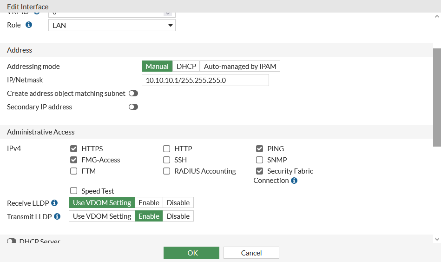Enable the DHCP Server toggle
Screen dimensions: 441x262
(12, 241)
